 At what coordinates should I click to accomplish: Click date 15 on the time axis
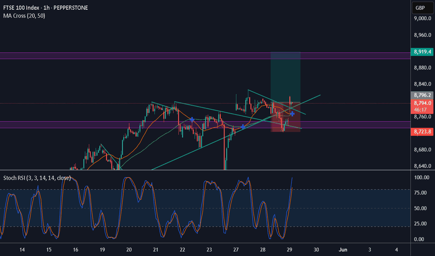coord(49,249)
